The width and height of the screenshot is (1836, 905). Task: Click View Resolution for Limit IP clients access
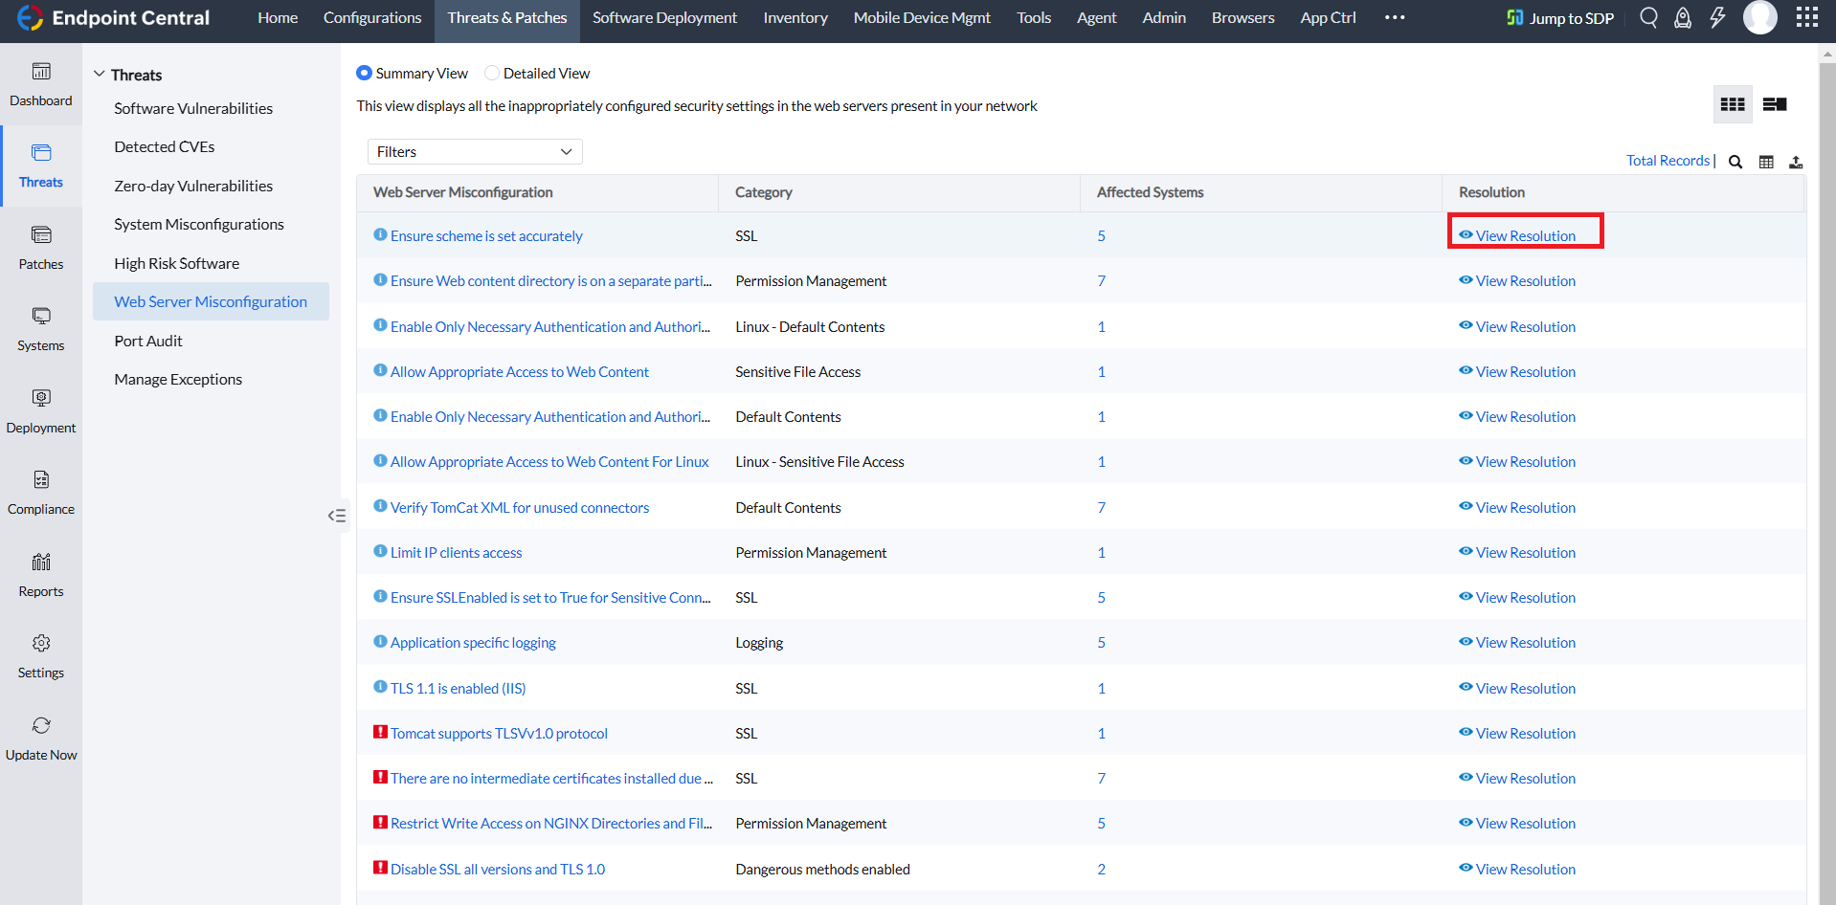click(1517, 552)
